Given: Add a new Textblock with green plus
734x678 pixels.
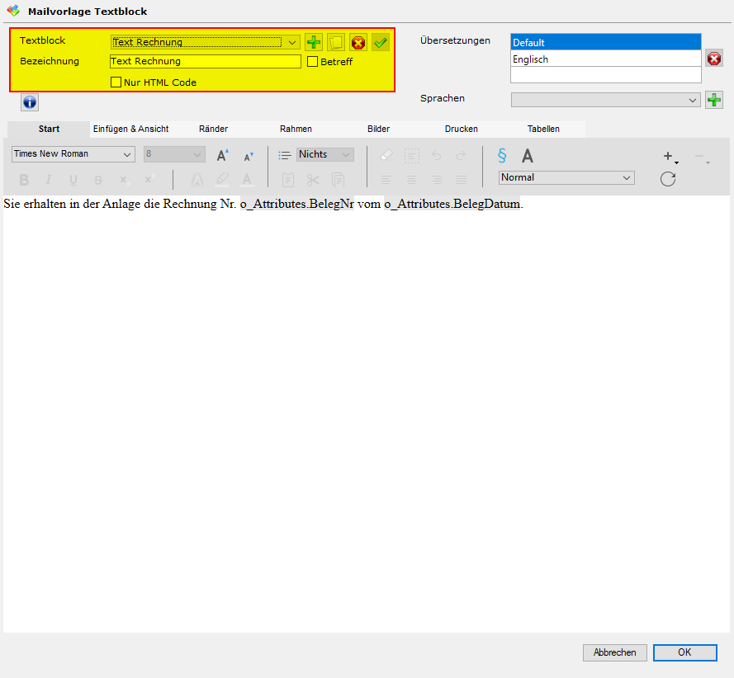Looking at the screenshot, I should (x=314, y=42).
